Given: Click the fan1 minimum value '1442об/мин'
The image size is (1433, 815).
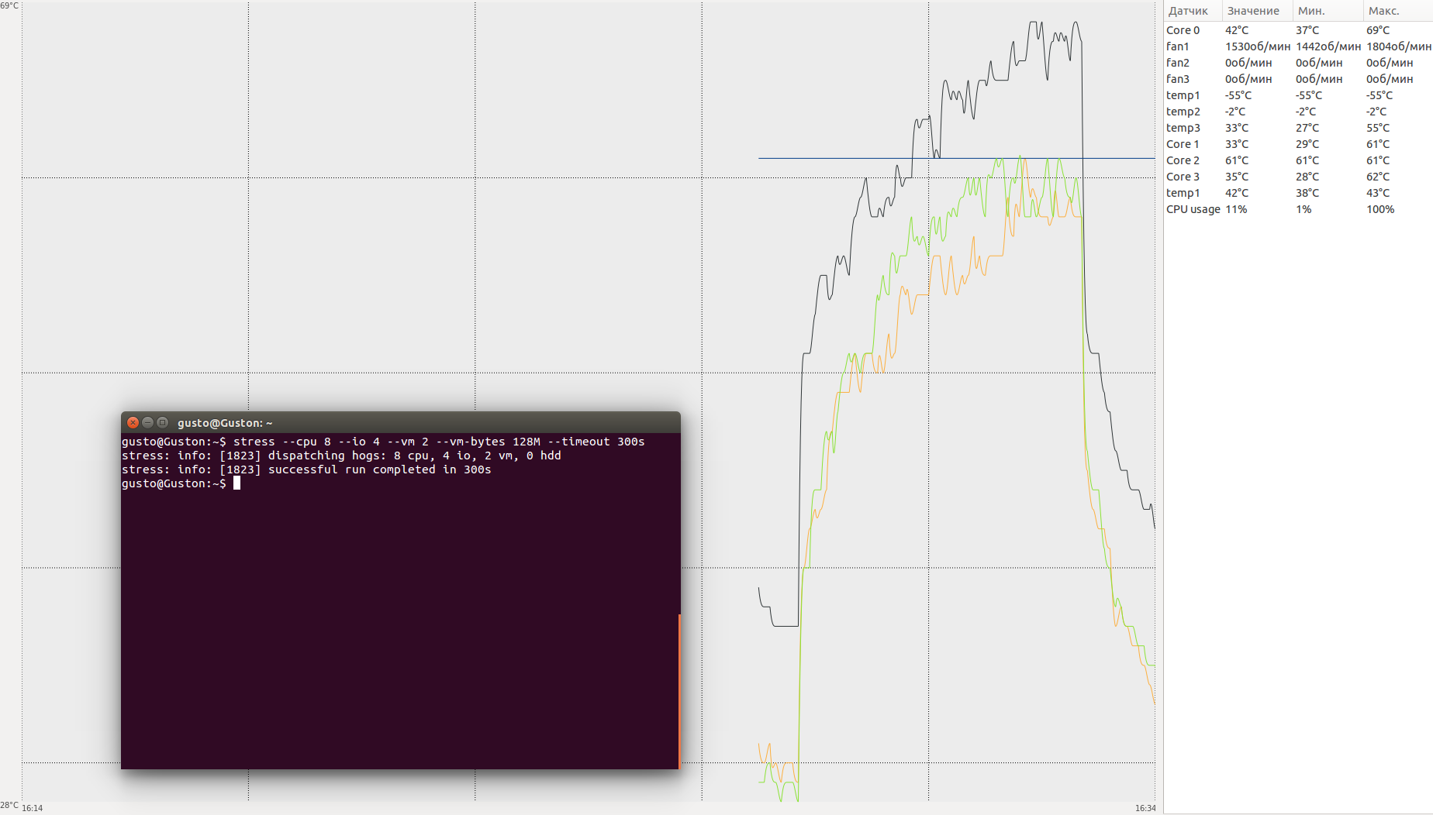Looking at the screenshot, I should point(1328,46).
